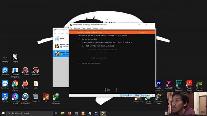Click the 'Type here to search' taskbar box
Image resolution: width=207 pixels, height=116 pixels.
click(x=30, y=113)
